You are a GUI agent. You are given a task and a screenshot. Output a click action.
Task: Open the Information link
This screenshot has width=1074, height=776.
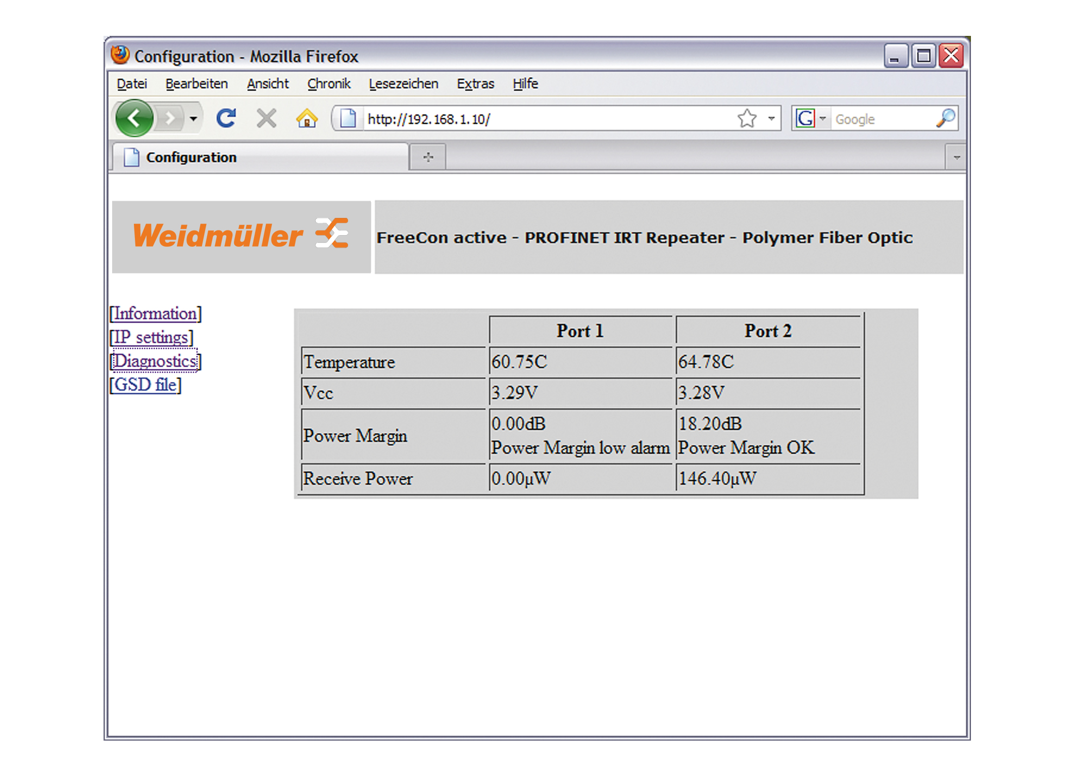pos(155,314)
